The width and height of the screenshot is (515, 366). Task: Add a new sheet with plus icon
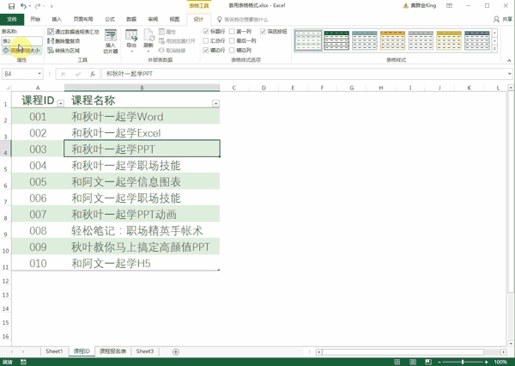coord(176,351)
